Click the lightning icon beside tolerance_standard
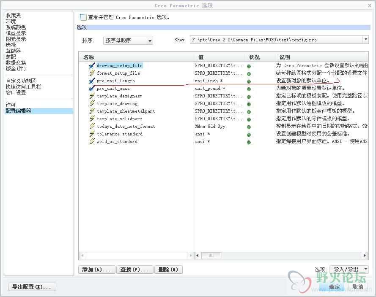Viewport: 376px width, 297px height. tap(92, 134)
